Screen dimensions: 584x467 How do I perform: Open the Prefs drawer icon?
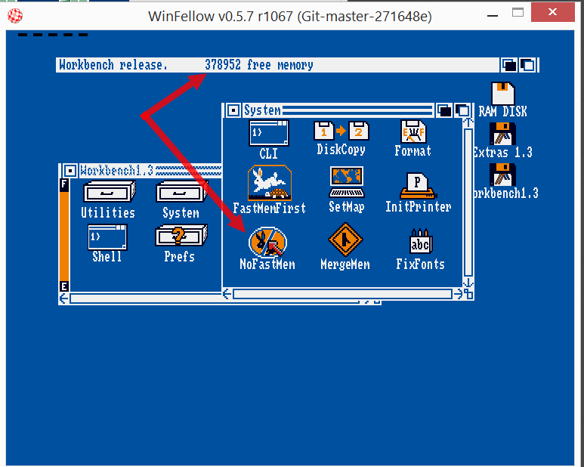[x=181, y=235]
